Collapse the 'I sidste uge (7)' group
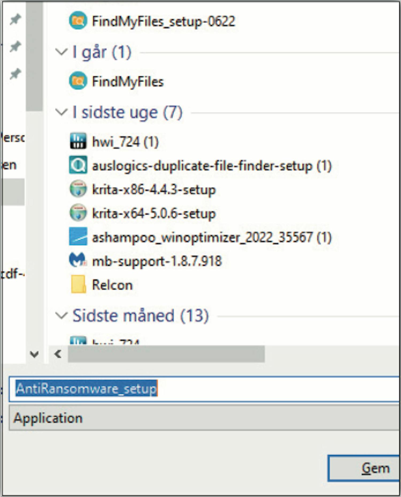 click(x=61, y=112)
